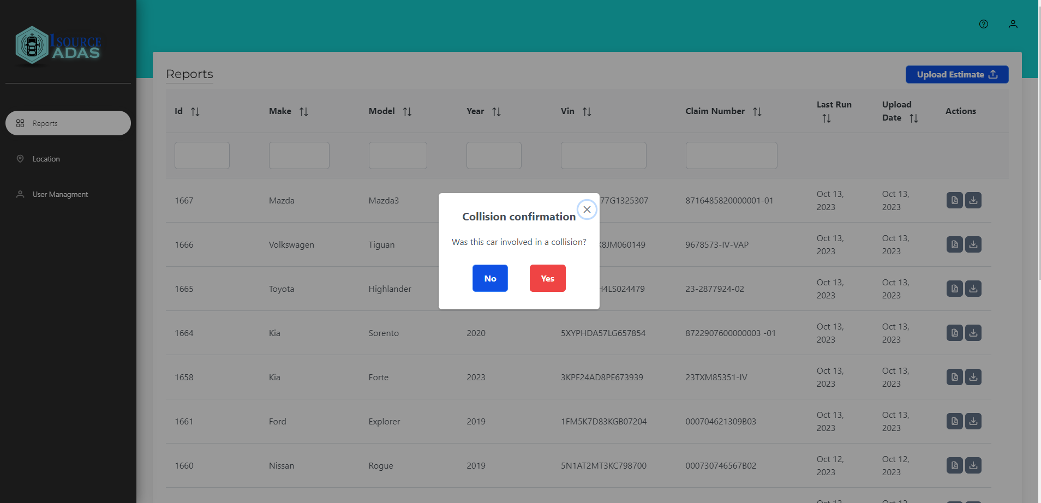Screen dimensions: 1041x503
Task: Download report for Kia Forte row 1658
Action: [x=973, y=377]
